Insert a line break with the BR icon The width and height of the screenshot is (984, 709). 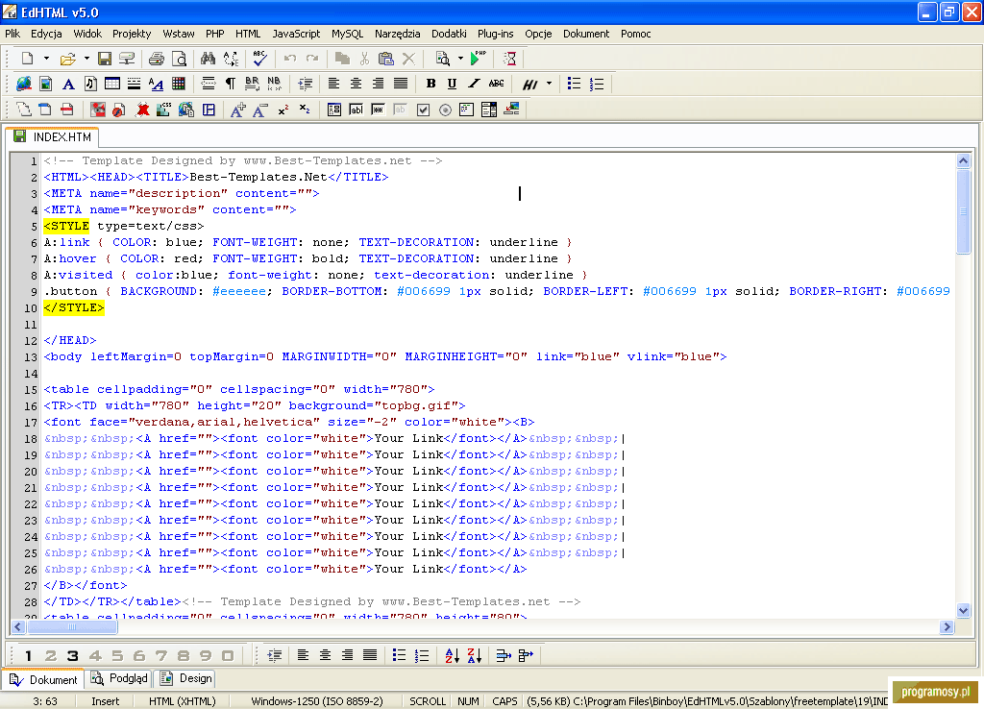253,85
